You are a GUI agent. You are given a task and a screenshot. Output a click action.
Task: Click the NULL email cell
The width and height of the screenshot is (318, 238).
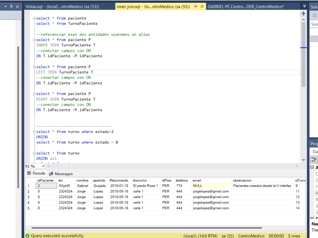tap(211, 186)
